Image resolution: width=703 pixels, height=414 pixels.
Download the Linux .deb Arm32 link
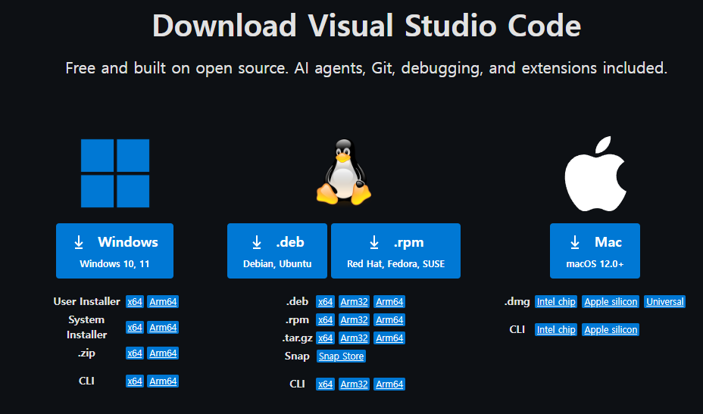tap(354, 301)
